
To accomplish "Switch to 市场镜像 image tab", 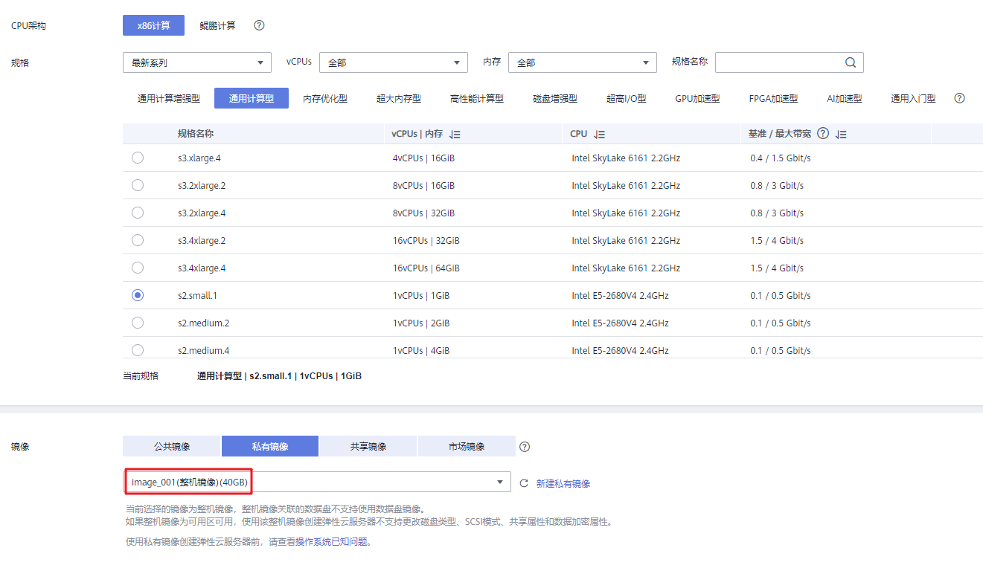I will 467,446.
